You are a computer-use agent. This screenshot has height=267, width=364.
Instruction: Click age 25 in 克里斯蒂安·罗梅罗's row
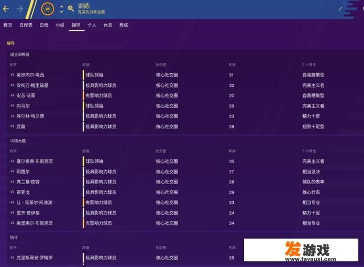[231, 258]
